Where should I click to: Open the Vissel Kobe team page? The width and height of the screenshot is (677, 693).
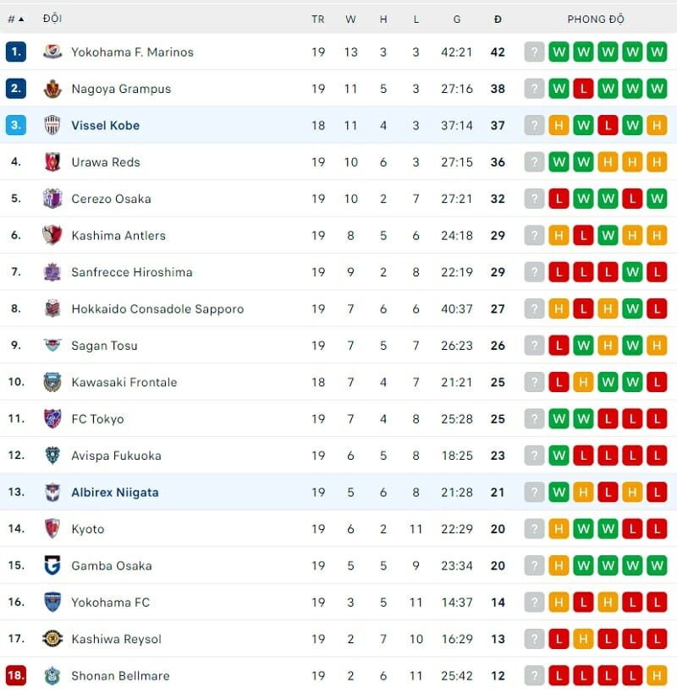(x=105, y=125)
